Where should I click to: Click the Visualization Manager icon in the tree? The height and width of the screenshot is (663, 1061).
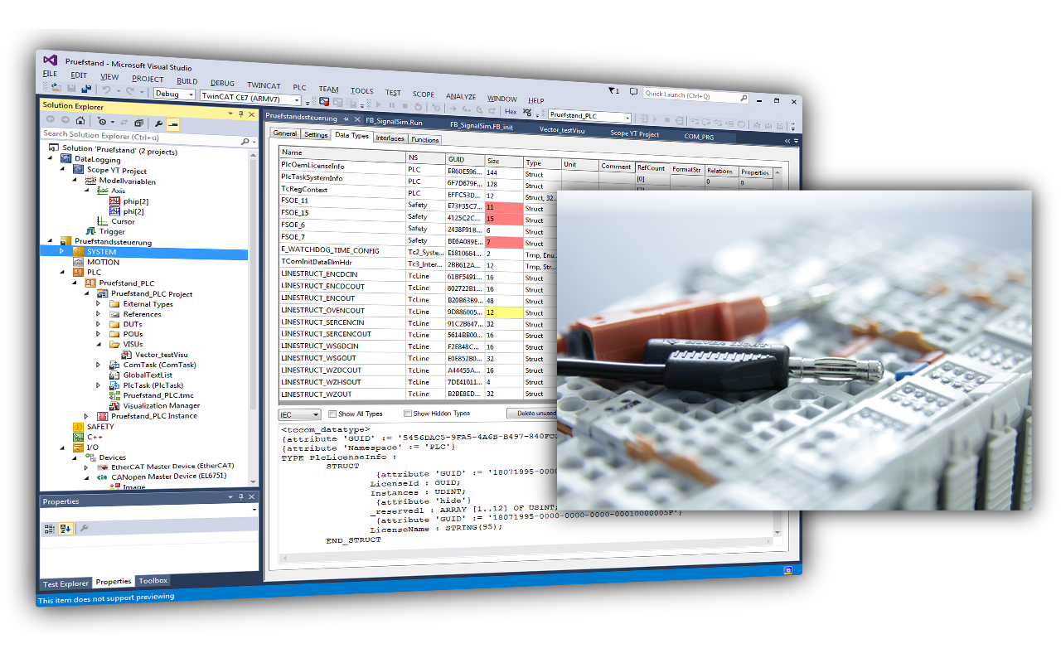click(x=115, y=406)
